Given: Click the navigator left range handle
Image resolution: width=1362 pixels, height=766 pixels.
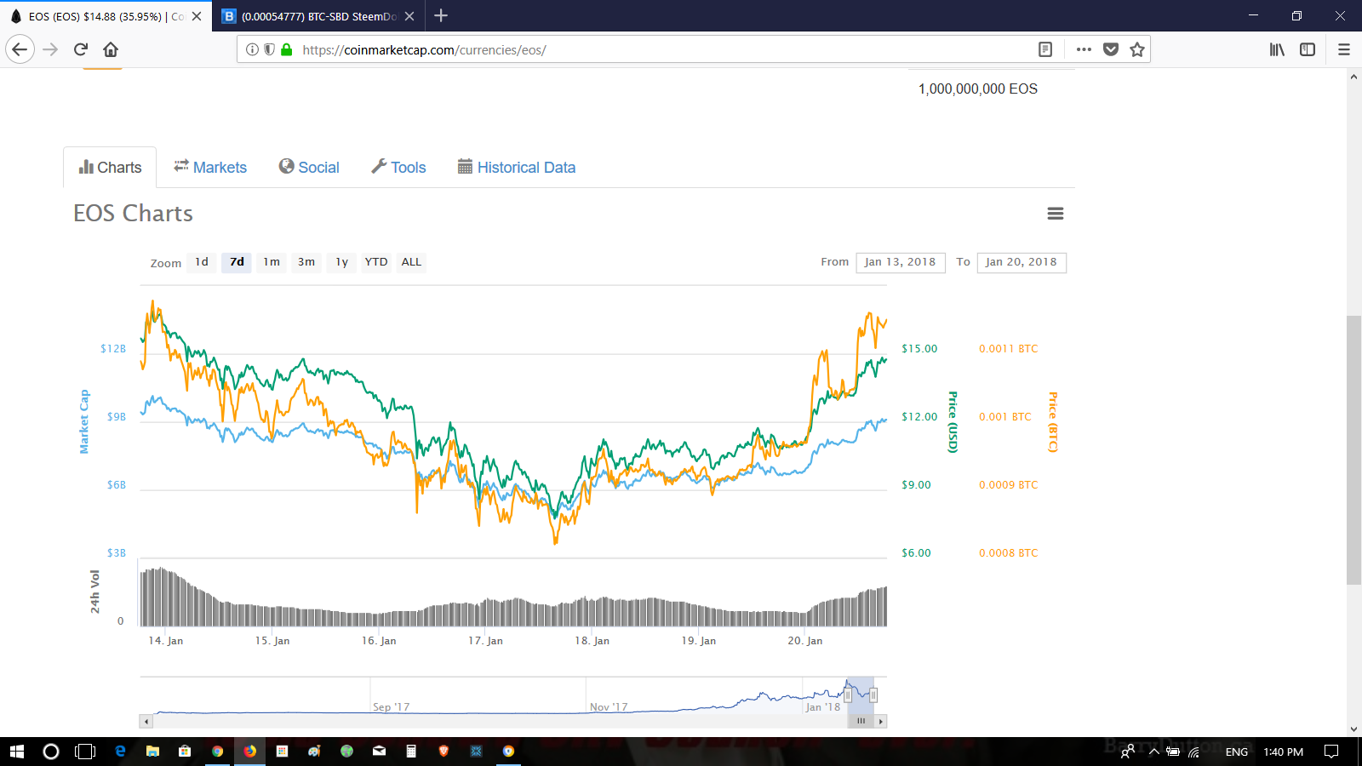Looking at the screenshot, I should pos(848,695).
